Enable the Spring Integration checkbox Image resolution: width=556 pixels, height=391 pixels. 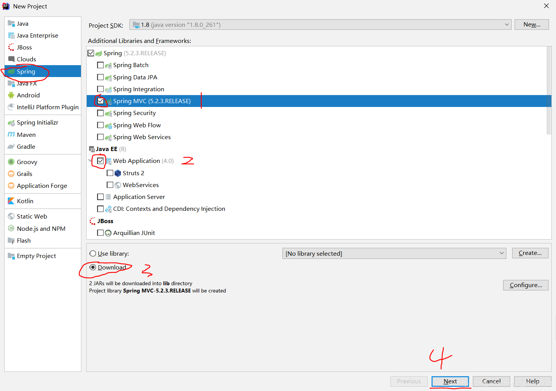coord(101,89)
